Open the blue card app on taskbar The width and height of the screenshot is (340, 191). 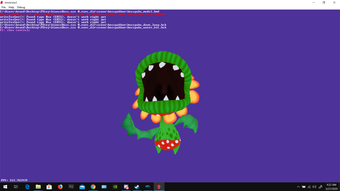coord(104,187)
